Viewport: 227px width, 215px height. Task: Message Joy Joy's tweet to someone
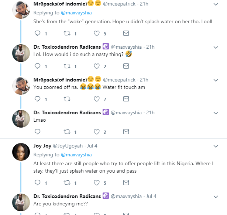click(x=126, y=183)
